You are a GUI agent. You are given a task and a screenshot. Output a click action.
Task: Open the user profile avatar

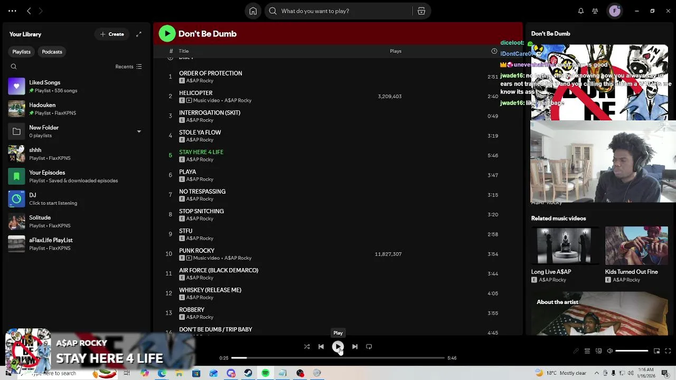[x=615, y=11]
